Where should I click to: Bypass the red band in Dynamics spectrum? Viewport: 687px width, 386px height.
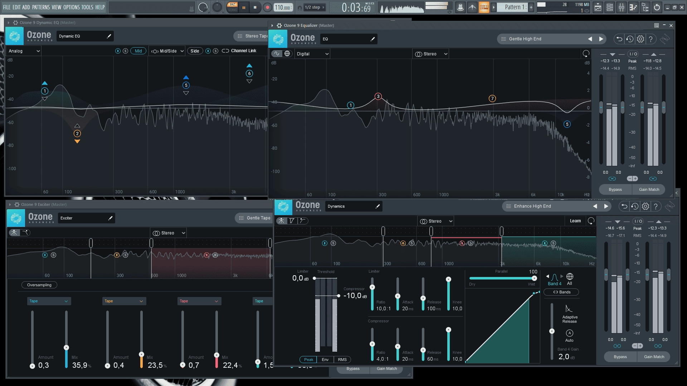tap(462, 243)
